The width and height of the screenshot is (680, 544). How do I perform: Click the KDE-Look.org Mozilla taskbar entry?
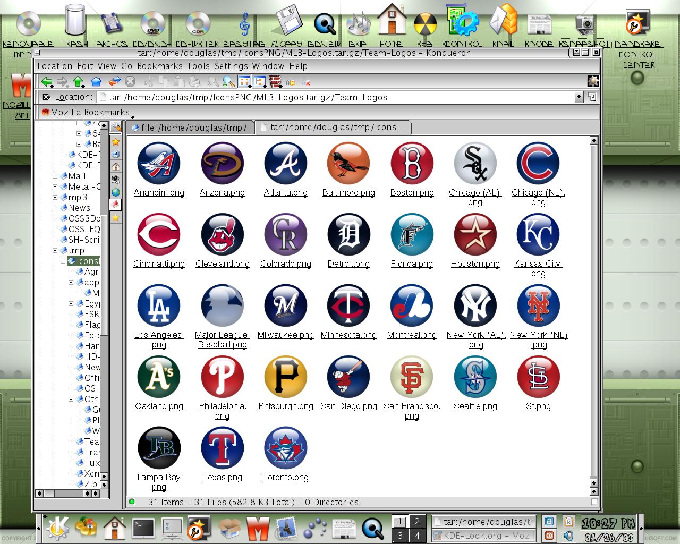pos(483,535)
